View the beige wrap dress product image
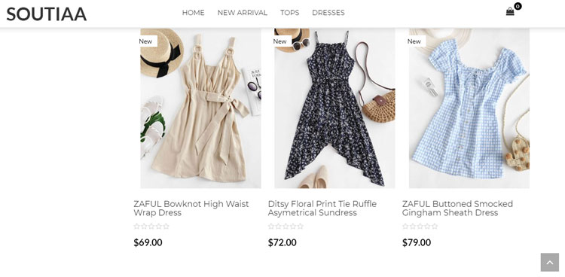Viewport: 565px width, 277px height. click(x=200, y=108)
